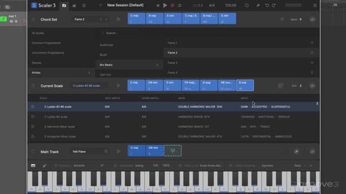Trigger F# maj chord in Current Scale
This screenshot has width=346, height=194.
(190, 85)
